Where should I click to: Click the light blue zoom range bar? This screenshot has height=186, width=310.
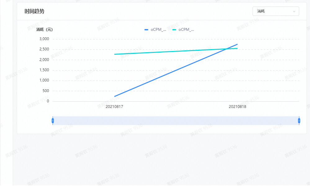pyautogui.click(x=176, y=121)
